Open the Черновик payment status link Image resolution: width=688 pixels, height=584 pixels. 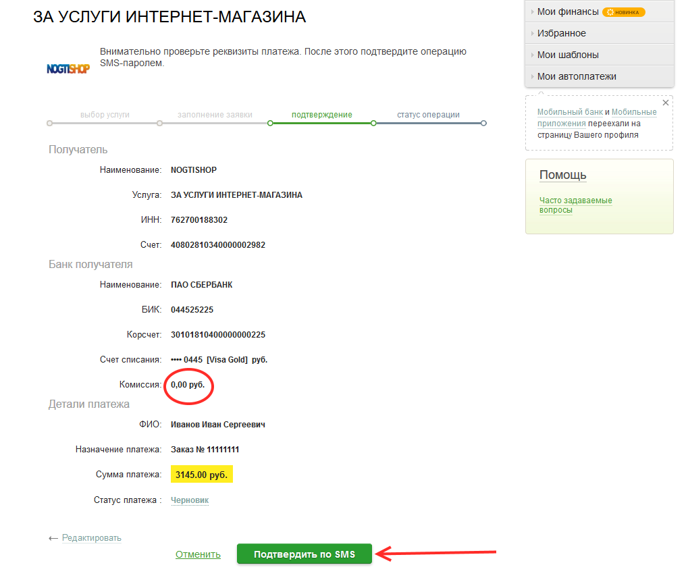pos(190,500)
